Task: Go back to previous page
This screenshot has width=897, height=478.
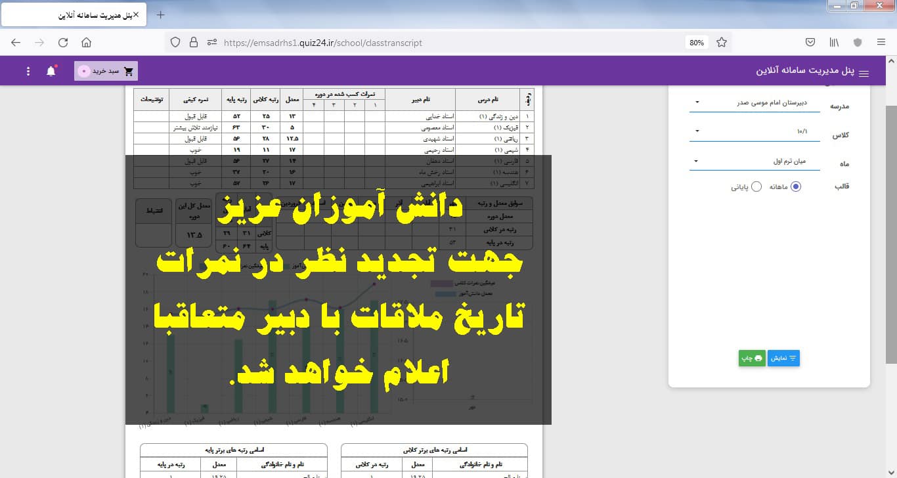Action: pyautogui.click(x=16, y=42)
